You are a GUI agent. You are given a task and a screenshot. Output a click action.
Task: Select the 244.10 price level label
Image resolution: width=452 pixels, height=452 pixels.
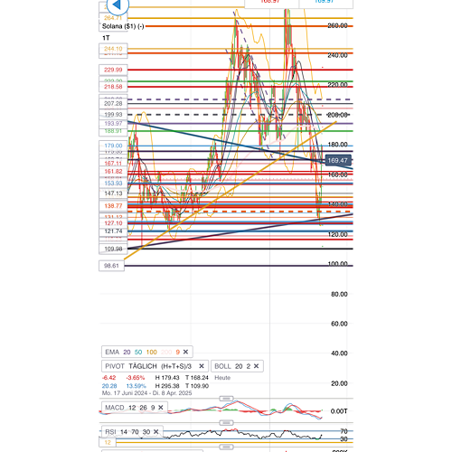point(113,49)
